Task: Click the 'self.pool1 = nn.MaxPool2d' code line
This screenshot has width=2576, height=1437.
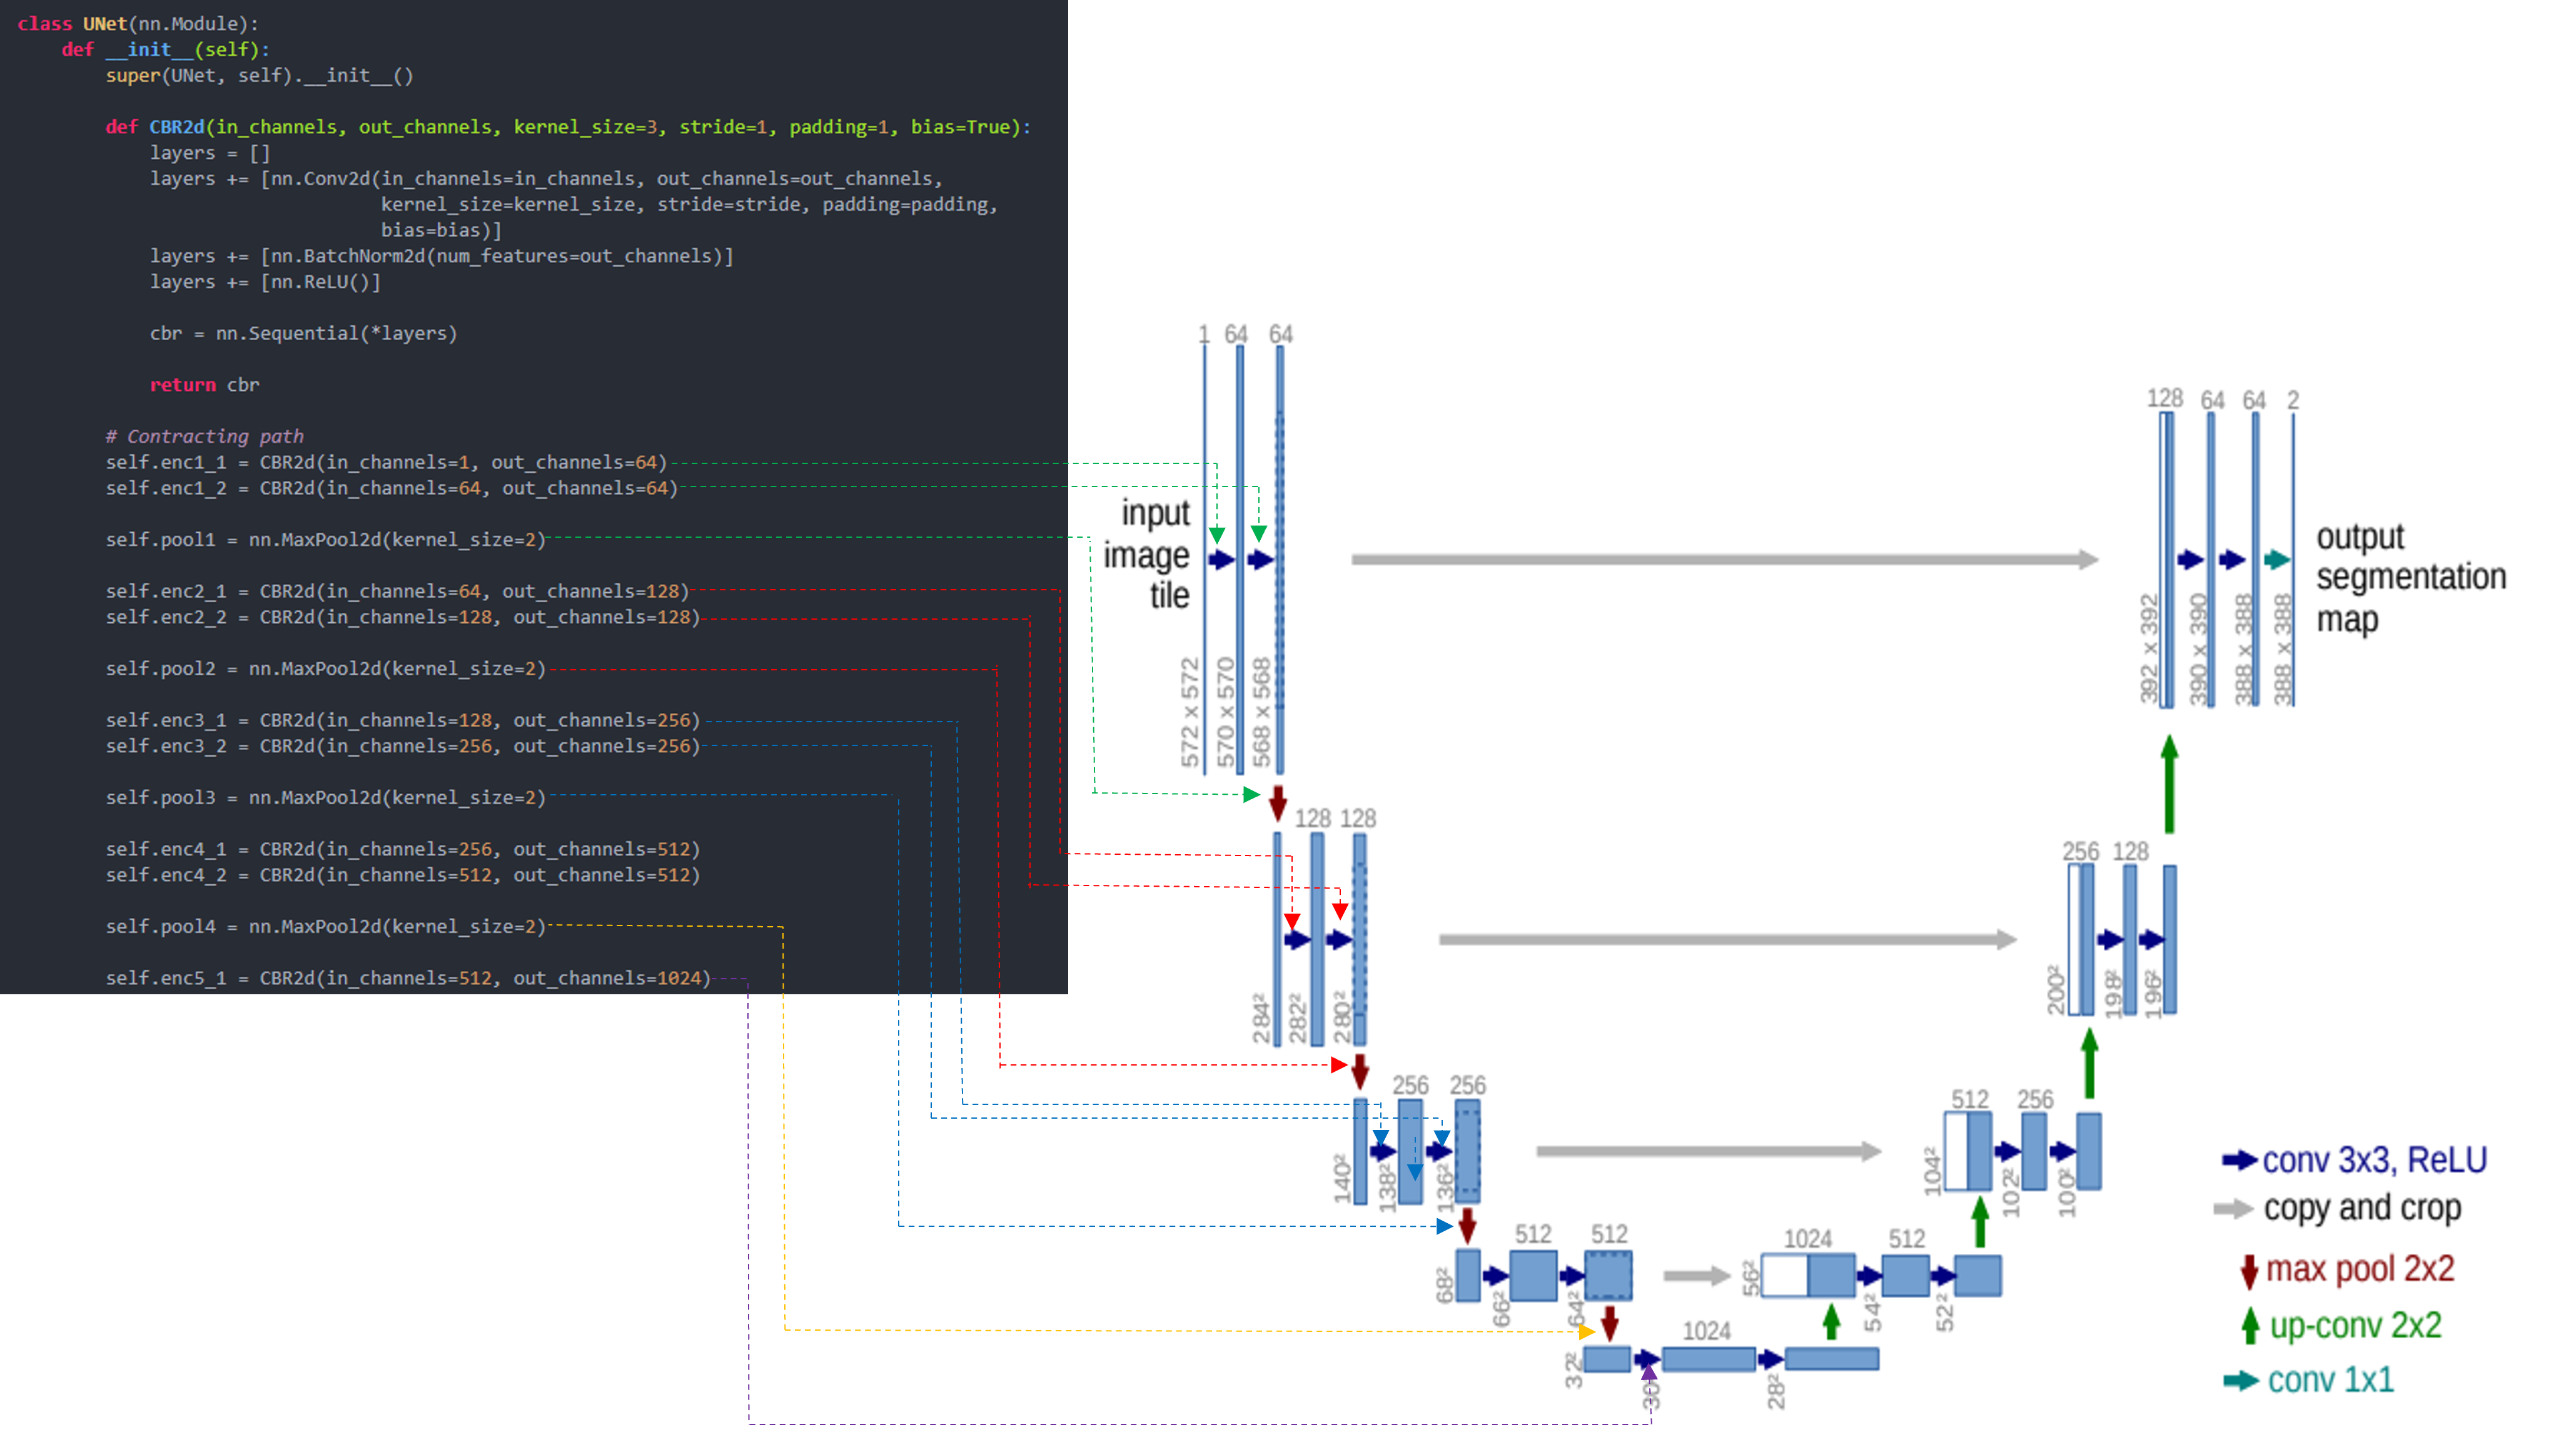Action: click(326, 540)
